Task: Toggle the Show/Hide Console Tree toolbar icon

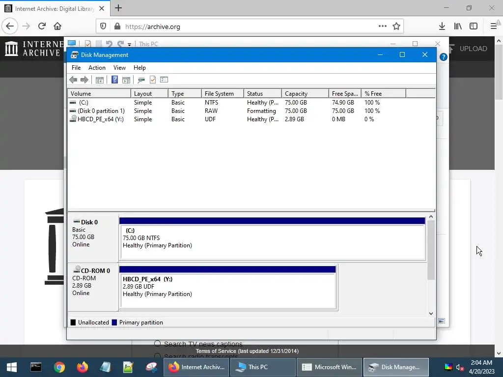Action: (x=99, y=80)
